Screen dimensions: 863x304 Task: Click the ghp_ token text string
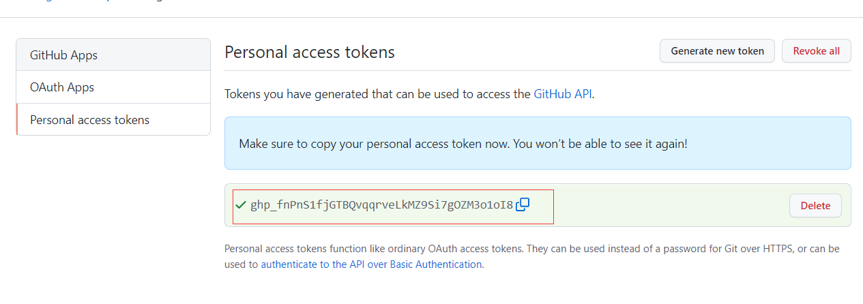(x=381, y=205)
